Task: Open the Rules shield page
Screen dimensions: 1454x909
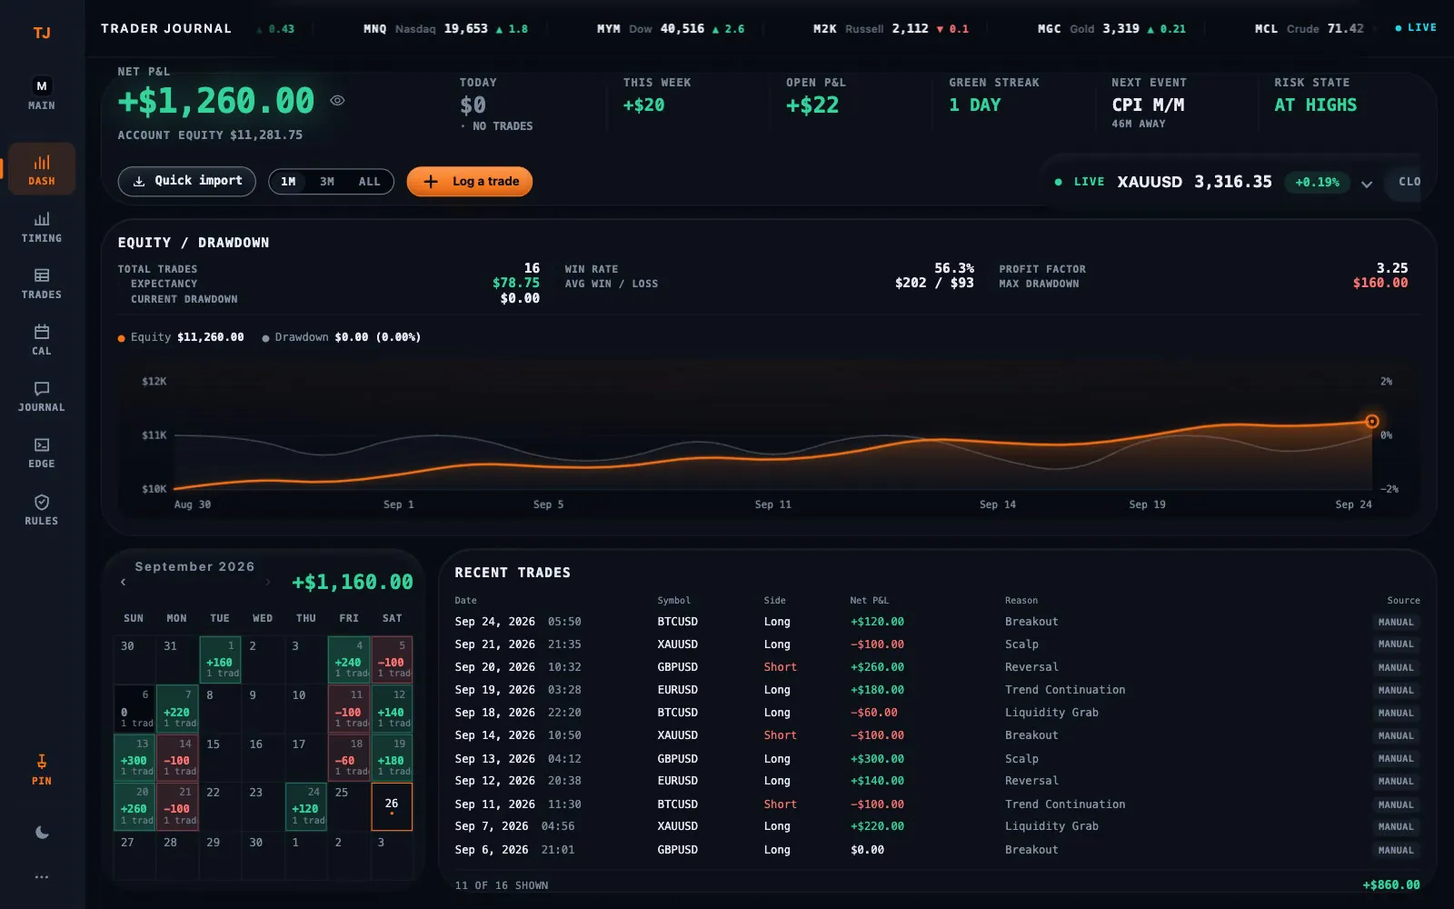Action: [x=42, y=509]
